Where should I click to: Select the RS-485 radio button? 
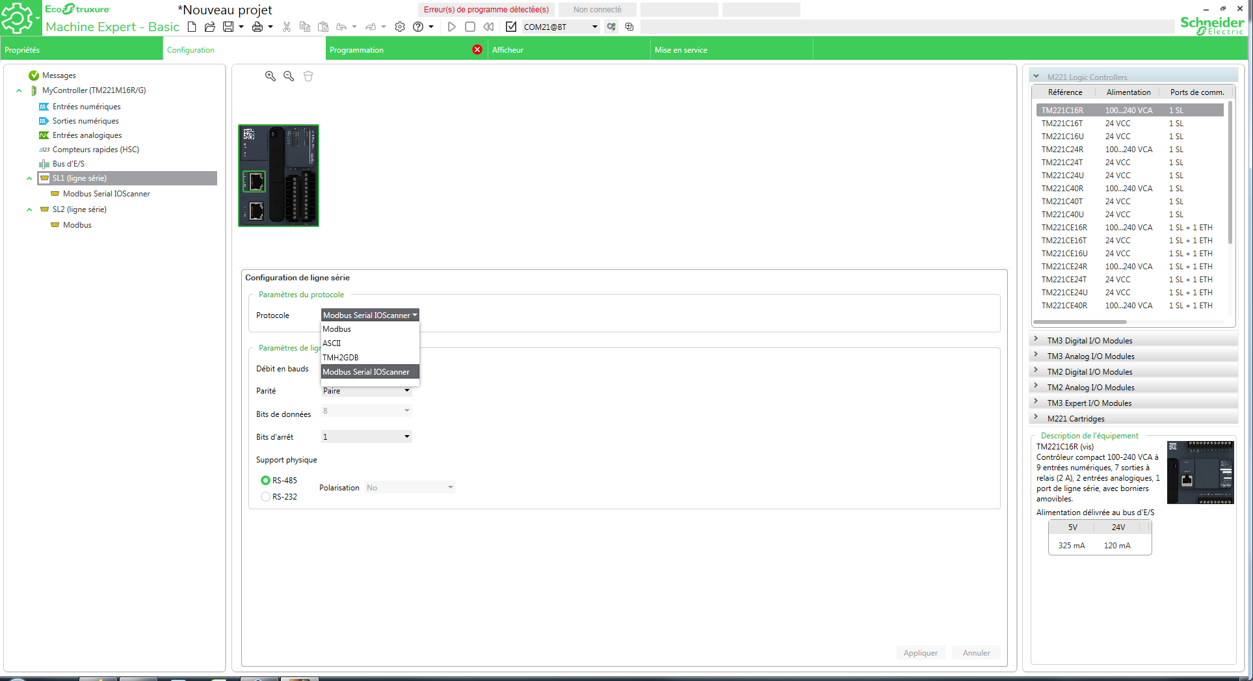265,481
